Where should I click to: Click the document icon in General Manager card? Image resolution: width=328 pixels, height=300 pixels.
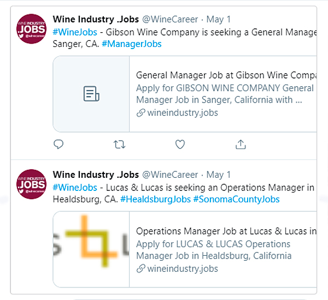91,94
